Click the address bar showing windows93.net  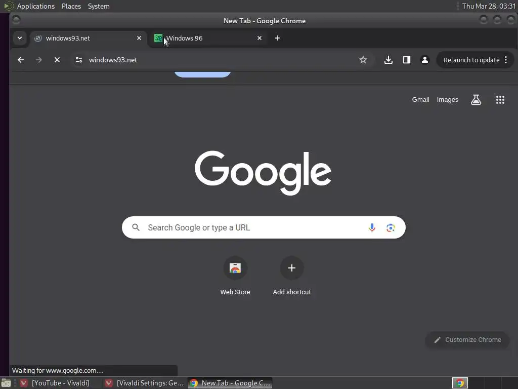[222, 60]
